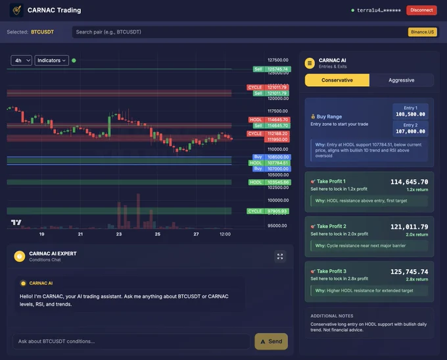The width and height of the screenshot is (447, 360).
Task: Click the red HODL 114645.70 chart label
Action: [x=270, y=120]
